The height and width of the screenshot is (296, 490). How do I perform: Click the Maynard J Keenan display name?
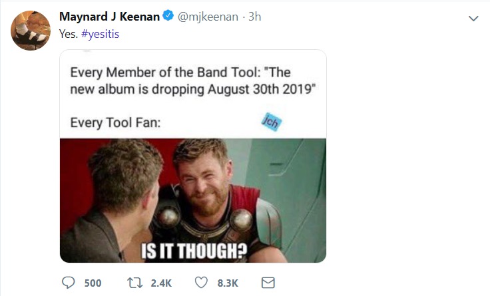109,17
